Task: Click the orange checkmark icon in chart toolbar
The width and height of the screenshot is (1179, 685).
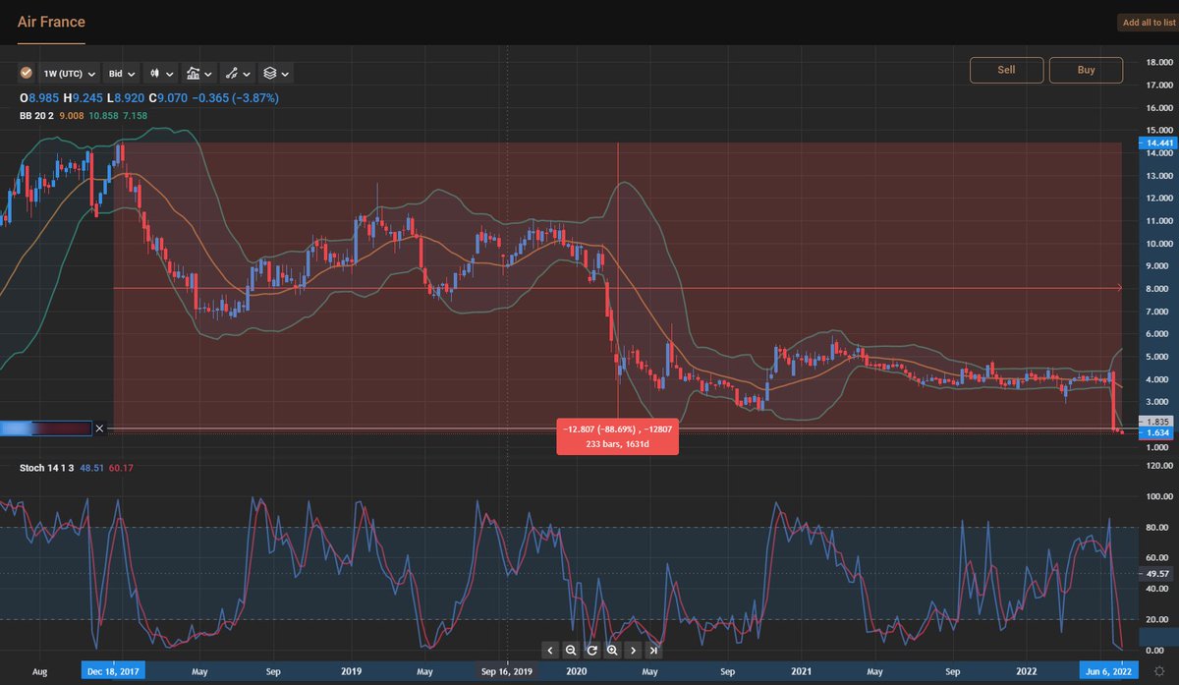Action: tap(27, 73)
